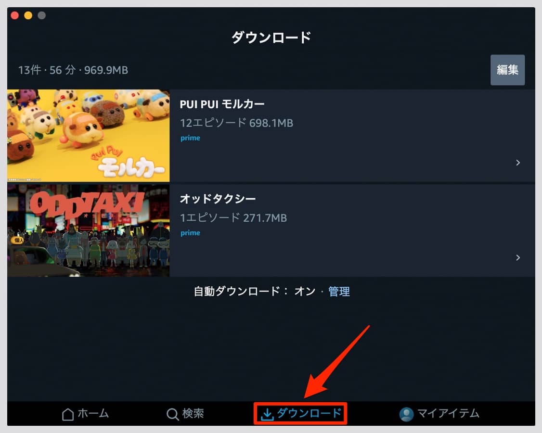This screenshot has height=433, width=542.
Task: Click the 自動ダウンロード： オン status text
Action: [255, 292]
